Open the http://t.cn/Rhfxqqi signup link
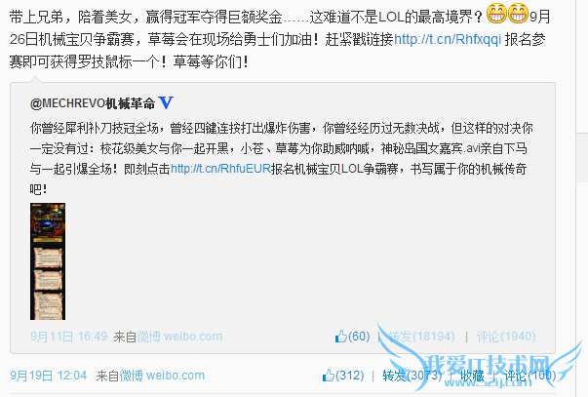This screenshot has width=588, height=397. pyautogui.click(x=448, y=39)
